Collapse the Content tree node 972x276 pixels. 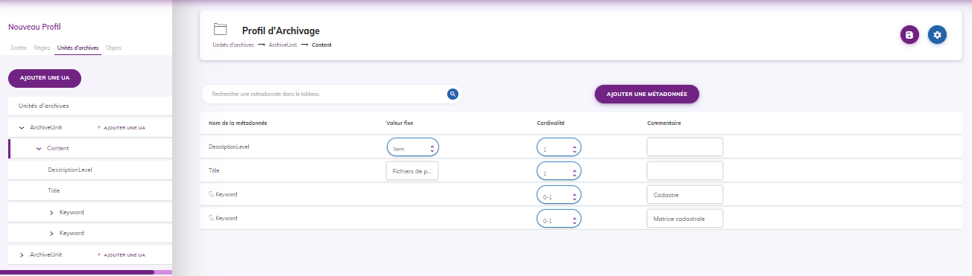39,149
